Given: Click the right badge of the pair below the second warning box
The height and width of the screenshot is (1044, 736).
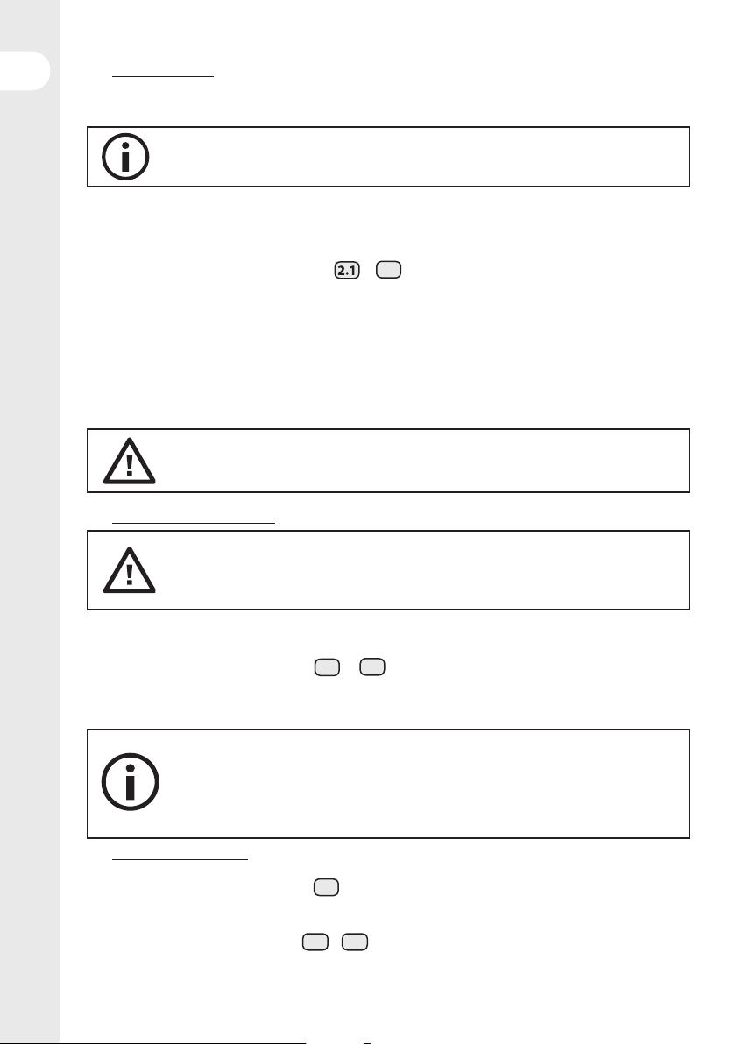Looking at the screenshot, I should tap(372, 667).
